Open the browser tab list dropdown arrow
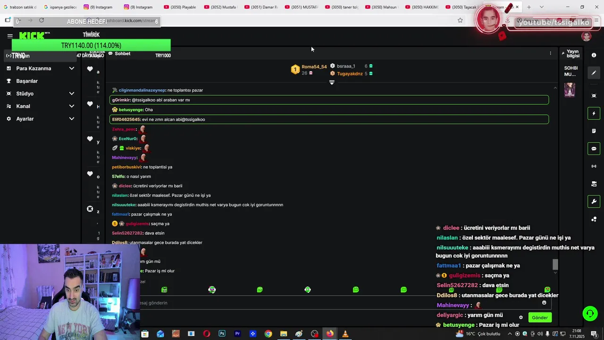 [541, 7]
